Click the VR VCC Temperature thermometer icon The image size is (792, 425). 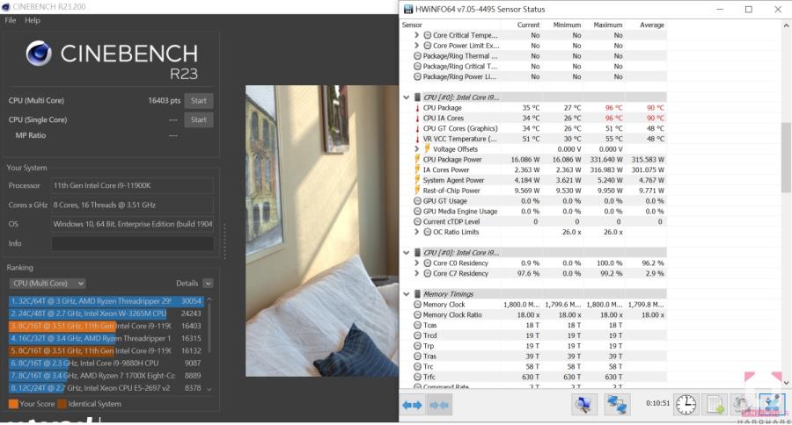click(x=417, y=139)
